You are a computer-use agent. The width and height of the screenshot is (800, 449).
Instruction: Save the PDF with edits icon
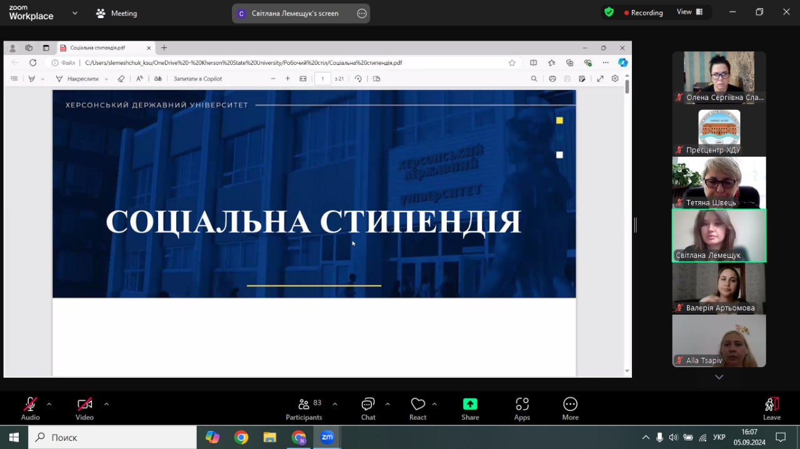click(582, 79)
